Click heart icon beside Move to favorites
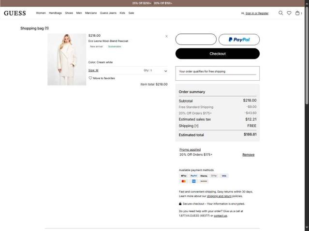The height and width of the screenshot is (231, 309). pos(90,78)
